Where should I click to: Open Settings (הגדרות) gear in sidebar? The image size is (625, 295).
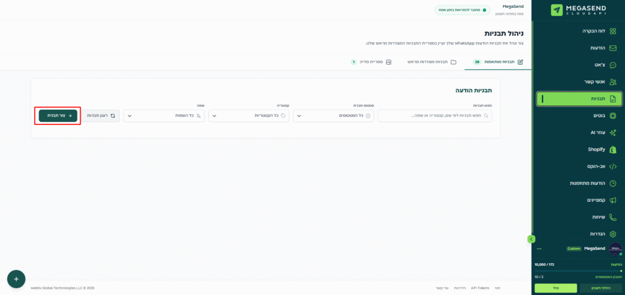(x=613, y=233)
